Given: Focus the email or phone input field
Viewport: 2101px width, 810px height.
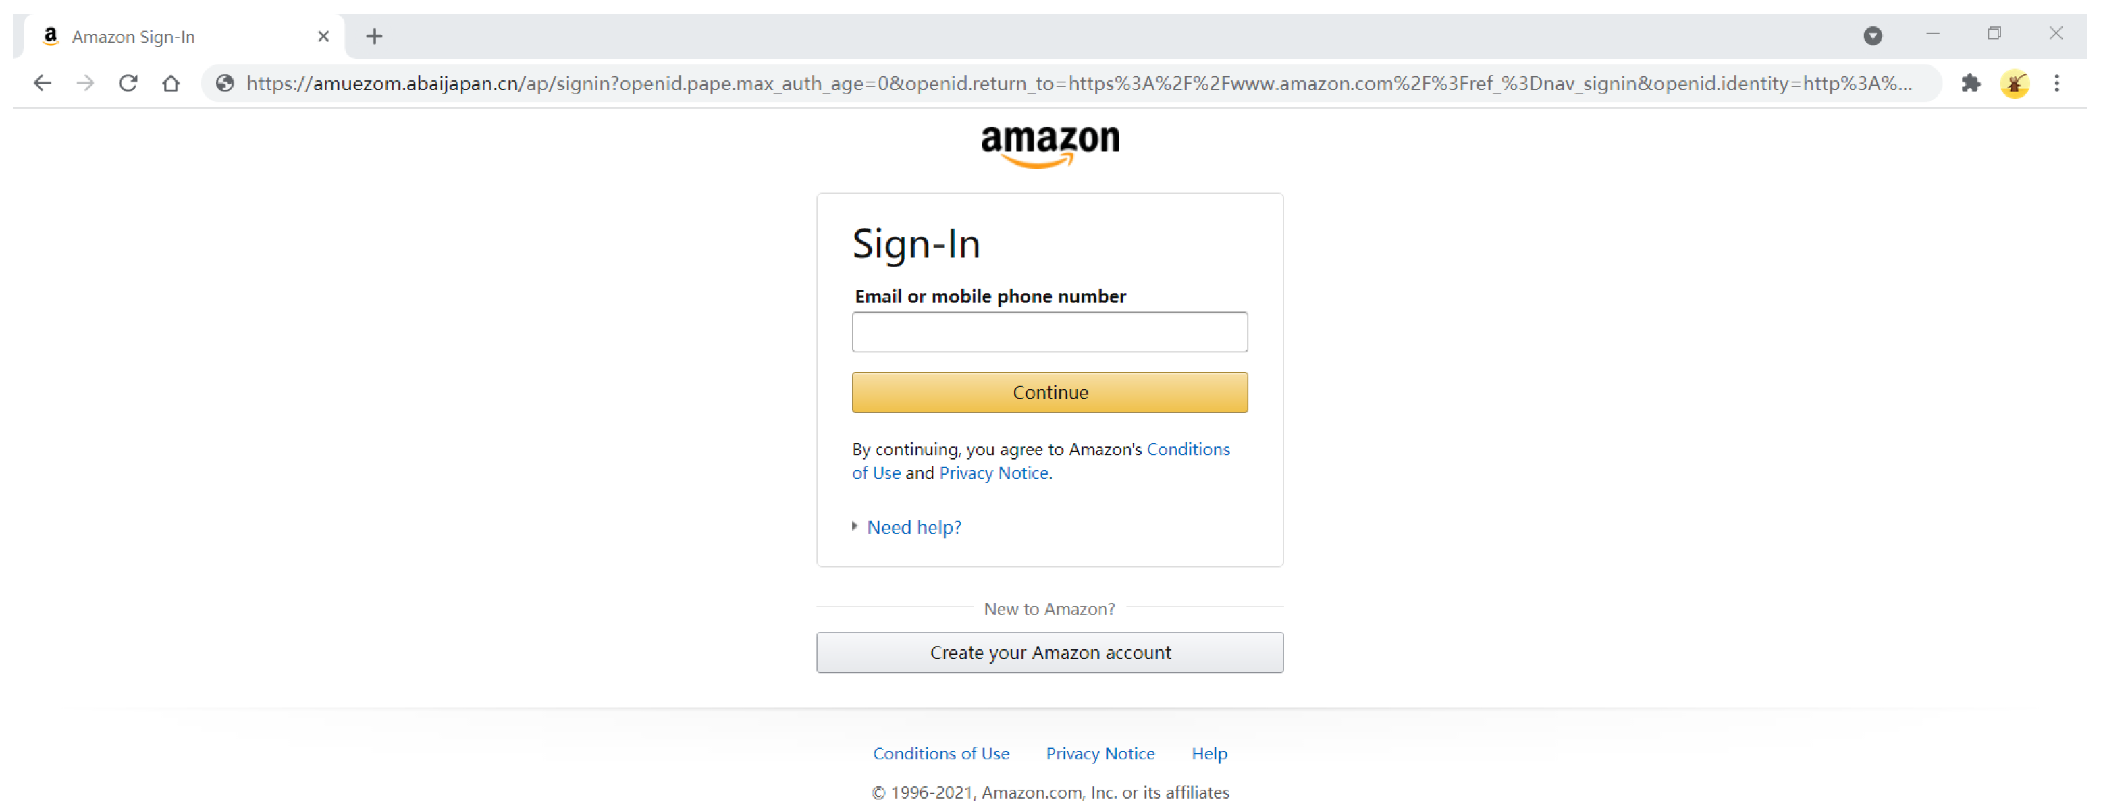Looking at the screenshot, I should click(1050, 332).
